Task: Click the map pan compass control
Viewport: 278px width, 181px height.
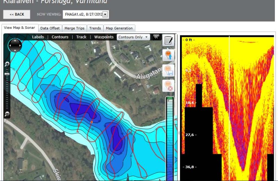Action: (15, 46)
